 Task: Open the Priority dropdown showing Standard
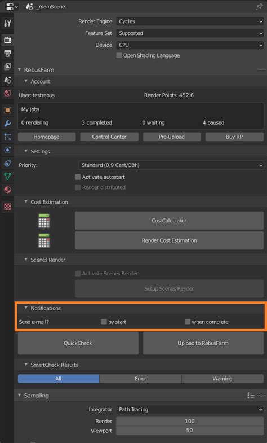[x=171, y=165]
